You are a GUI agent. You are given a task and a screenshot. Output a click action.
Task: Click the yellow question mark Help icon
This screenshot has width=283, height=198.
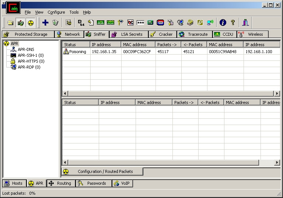(x=233, y=22)
